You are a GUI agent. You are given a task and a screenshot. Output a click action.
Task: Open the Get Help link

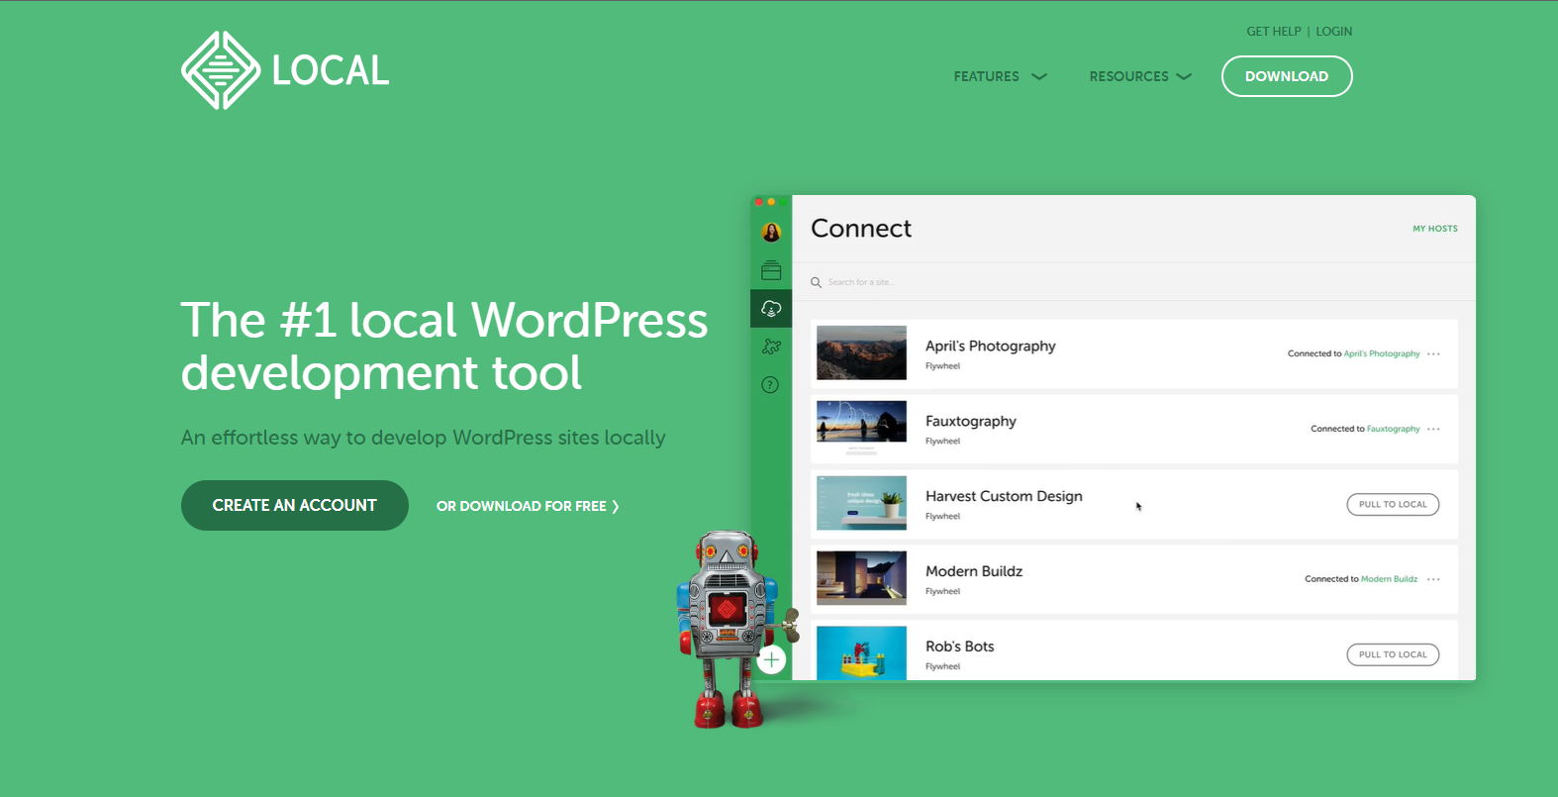coord(1274,32)
